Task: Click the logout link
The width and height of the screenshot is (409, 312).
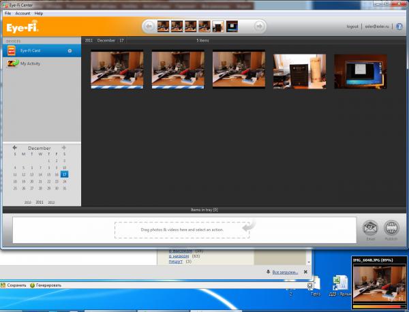Action: tap(352, 27)
